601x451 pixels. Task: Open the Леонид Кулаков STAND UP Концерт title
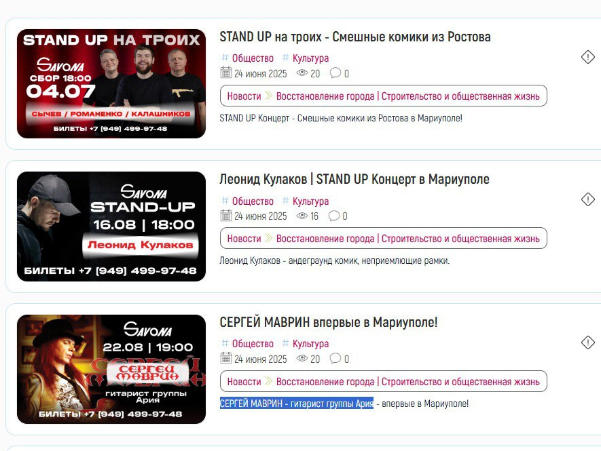pyautogui.click(x=354, y=179)
